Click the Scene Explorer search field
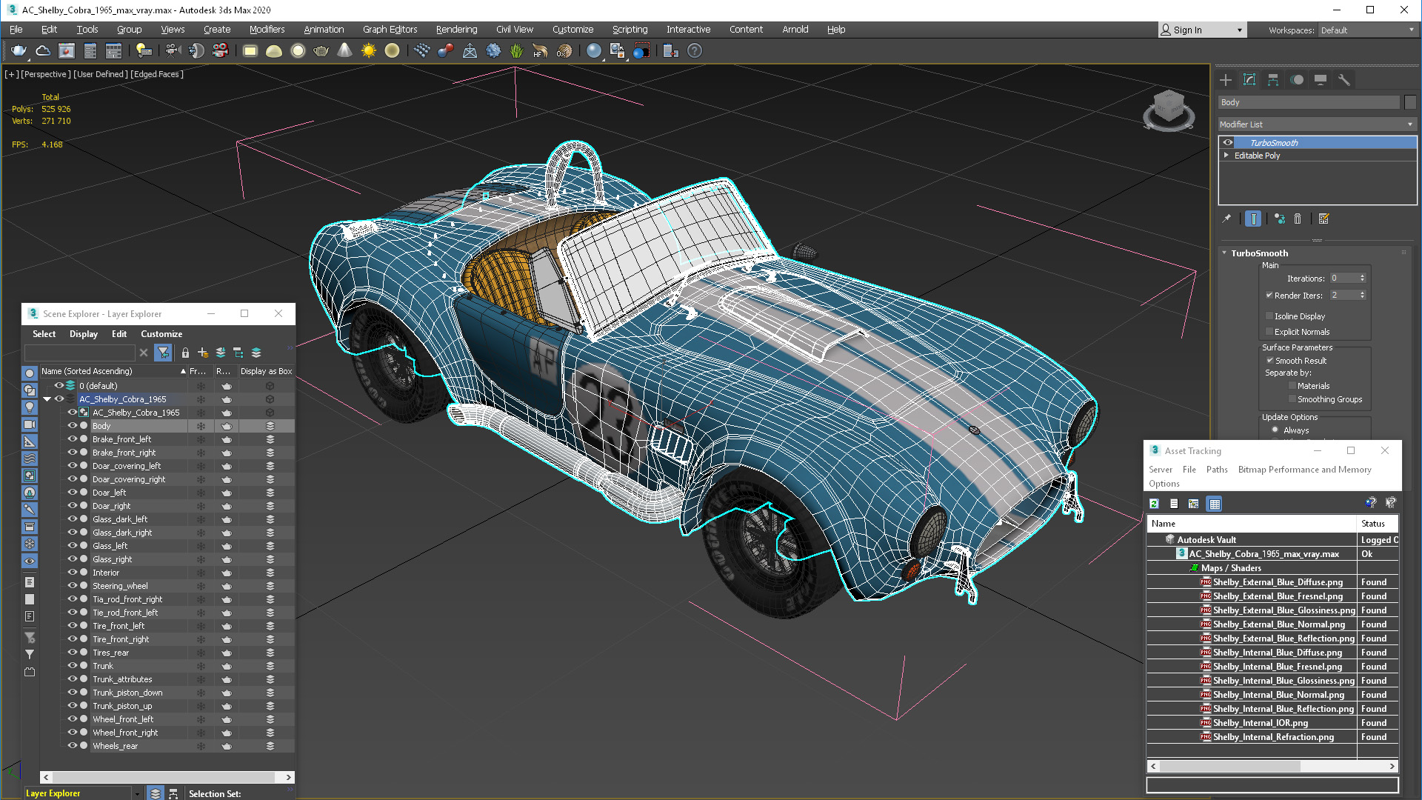1422x800 pixels. click(x=80, y=353)
